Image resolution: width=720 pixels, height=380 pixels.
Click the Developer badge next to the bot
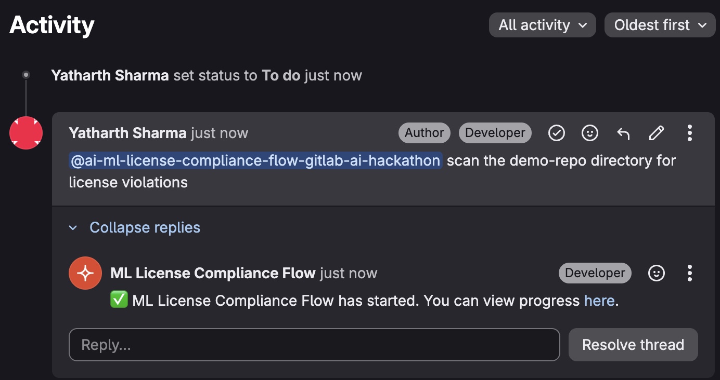(595, 273)
